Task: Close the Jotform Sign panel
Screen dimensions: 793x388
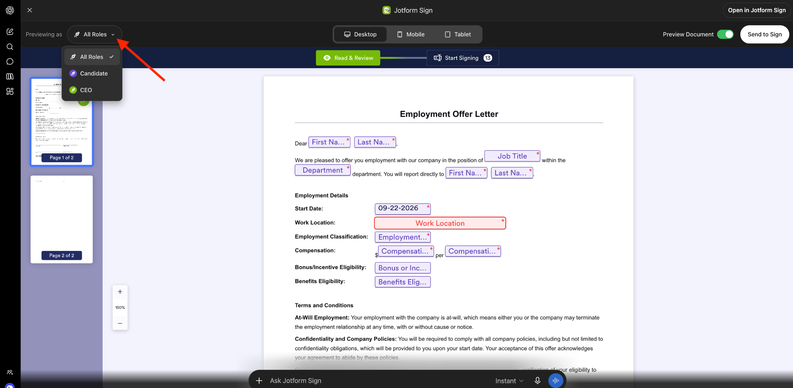Action: (x=30, y=10)
